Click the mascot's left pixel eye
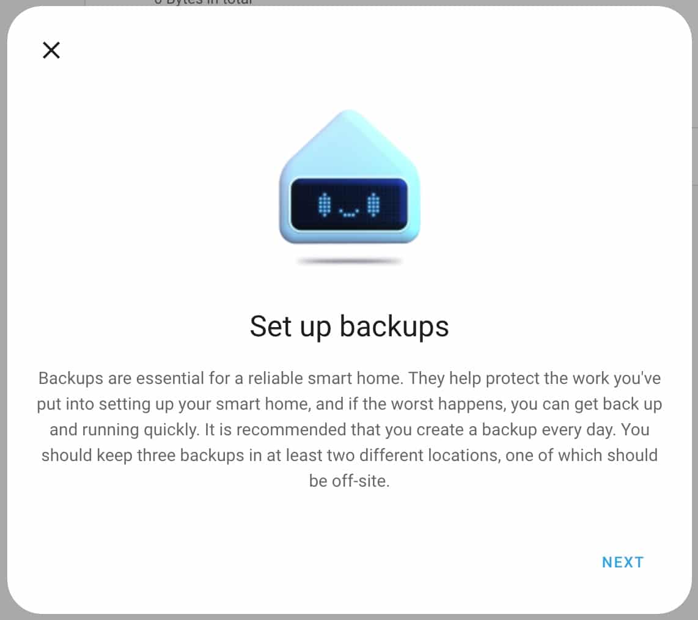Image resolution: width=698 pixels, height=620 pixels. point(325,205)
